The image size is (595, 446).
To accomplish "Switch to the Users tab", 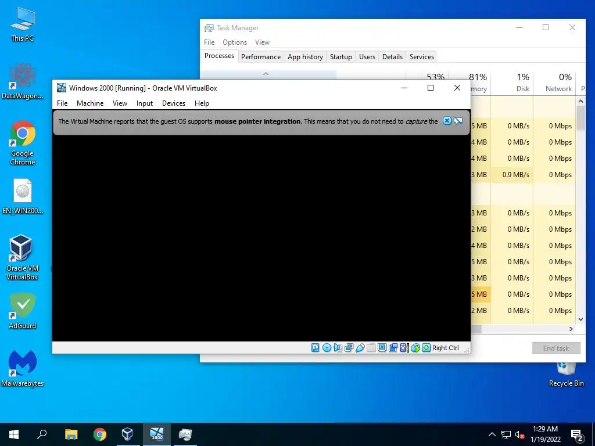I will click(x=367, y=56).
